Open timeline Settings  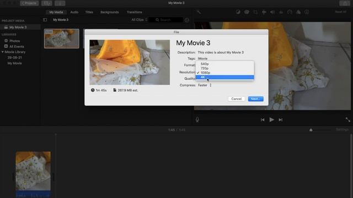coord(342,130)
